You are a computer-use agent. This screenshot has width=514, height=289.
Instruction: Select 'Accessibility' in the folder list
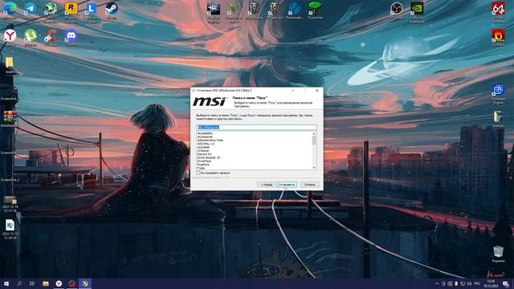coord(205,133)
